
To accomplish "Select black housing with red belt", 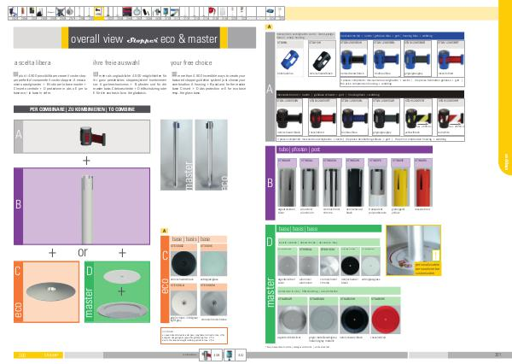I will (323, 118).
